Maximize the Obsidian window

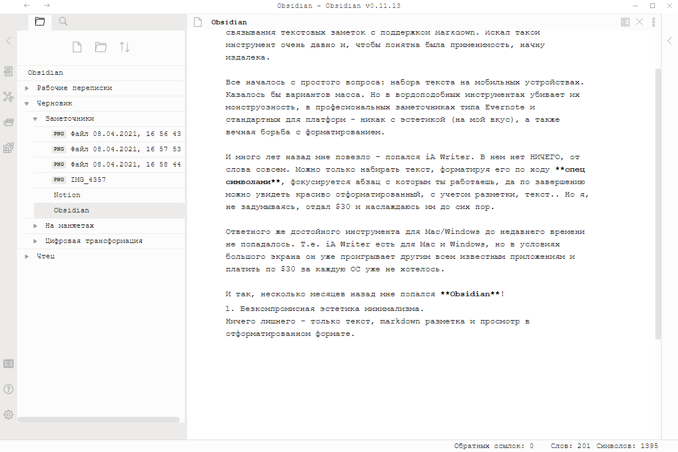pos(652,6)
